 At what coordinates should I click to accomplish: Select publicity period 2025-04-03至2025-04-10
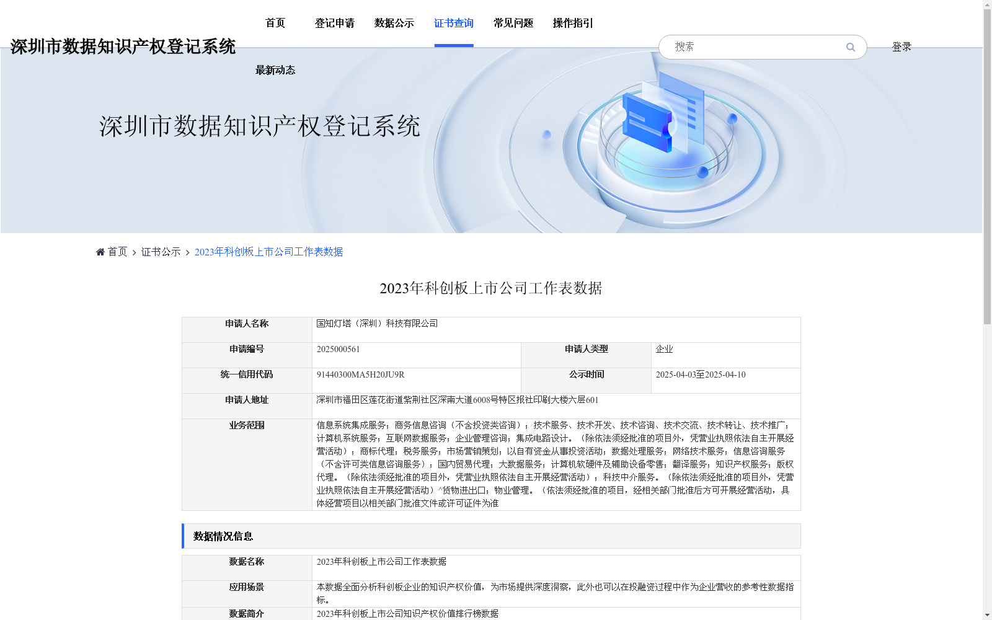coord(701,375)
